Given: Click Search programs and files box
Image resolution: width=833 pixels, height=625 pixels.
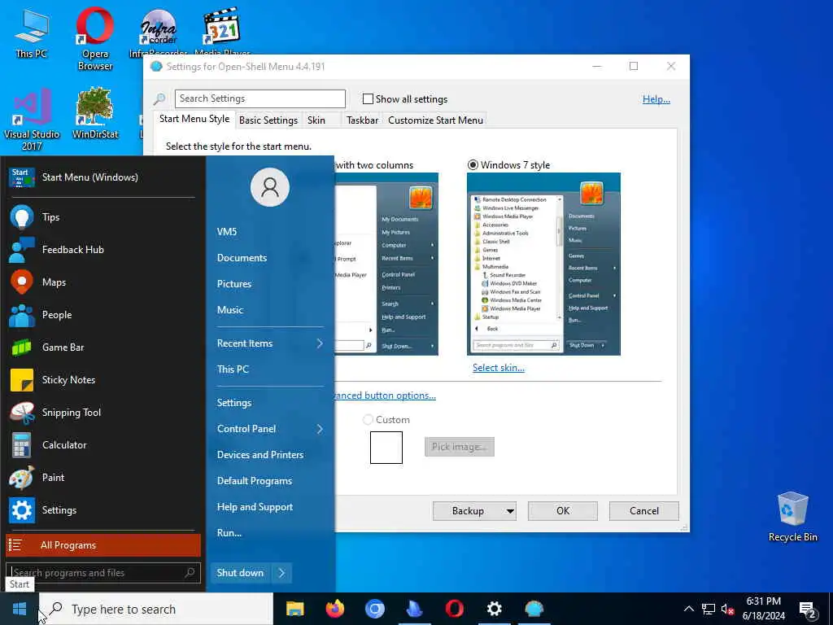Looking at the screenshot, I should click(103, 572).
